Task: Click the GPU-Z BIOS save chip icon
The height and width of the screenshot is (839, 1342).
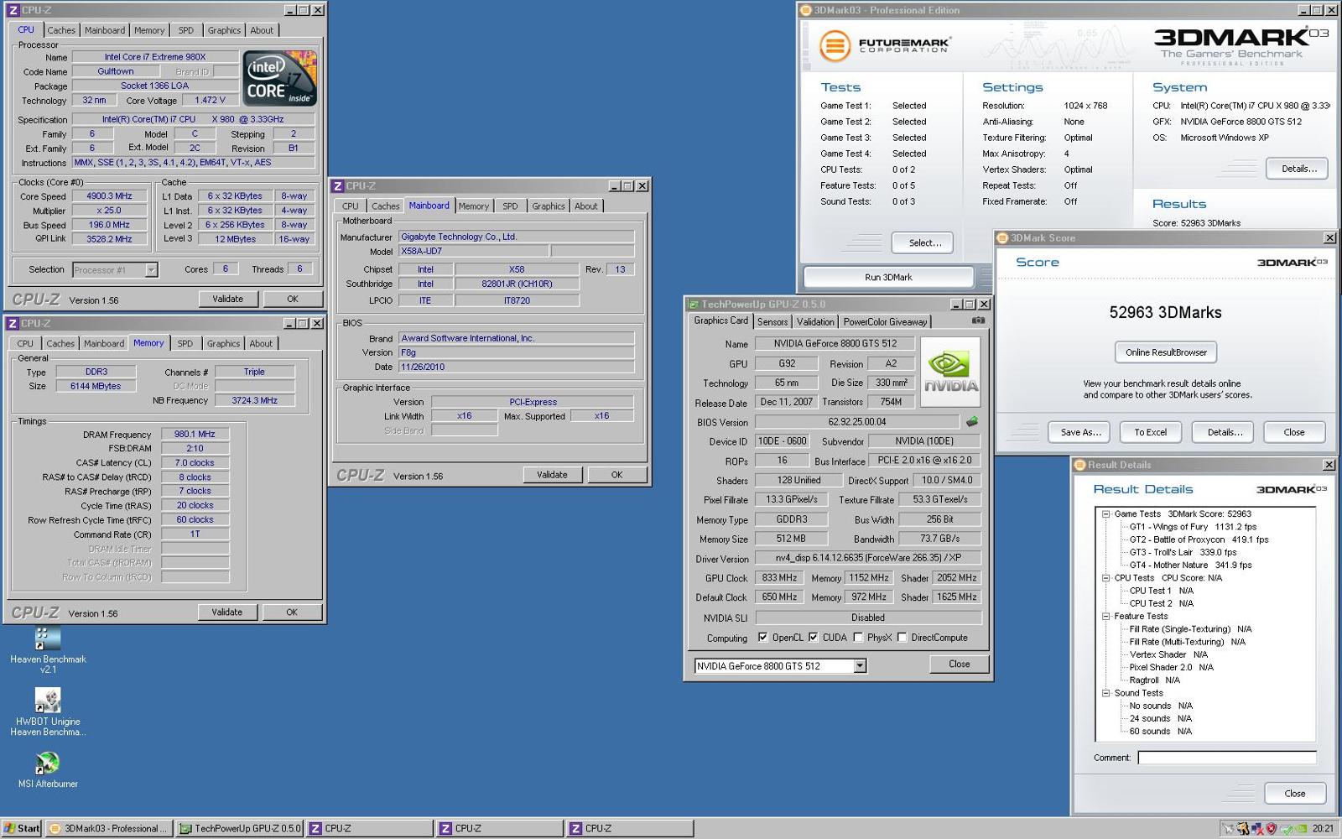Action: point(972,422)
